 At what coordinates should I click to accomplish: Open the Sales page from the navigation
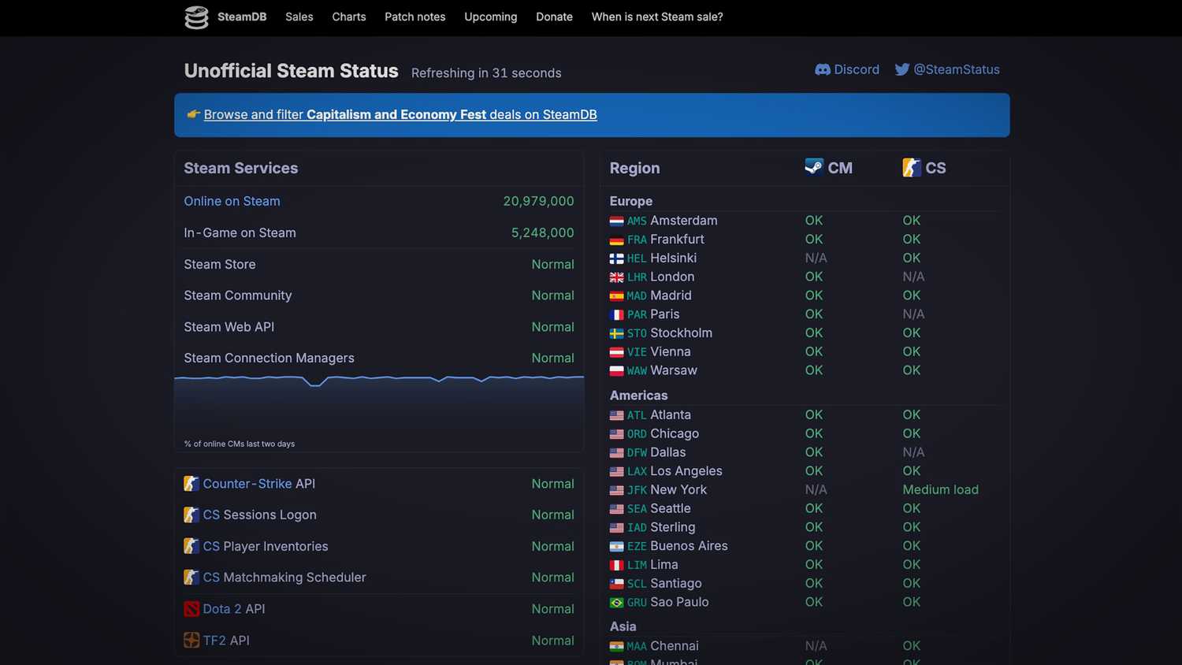click(299, 17)
